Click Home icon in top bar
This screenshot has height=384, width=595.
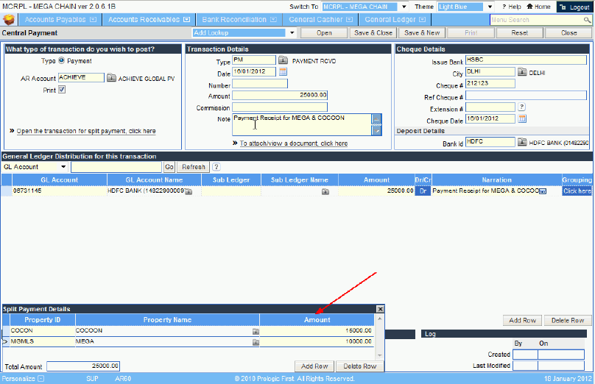coord(538,7)
